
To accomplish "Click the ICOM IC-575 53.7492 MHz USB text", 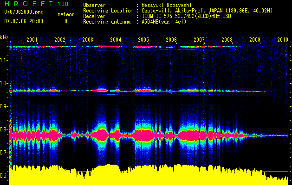I will 186,16.
